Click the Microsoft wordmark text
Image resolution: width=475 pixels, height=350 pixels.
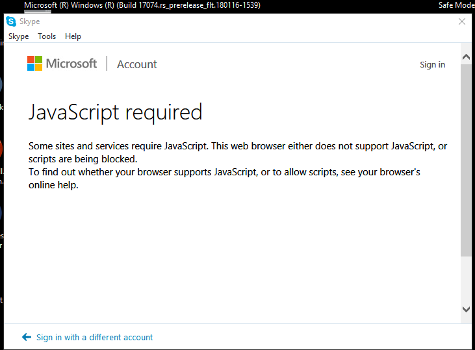(71, 64)
